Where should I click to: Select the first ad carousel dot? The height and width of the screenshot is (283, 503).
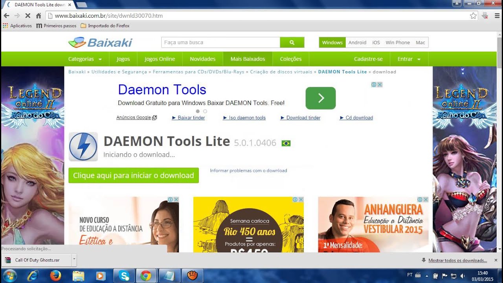pyautogui.click(x=198, y=111)
